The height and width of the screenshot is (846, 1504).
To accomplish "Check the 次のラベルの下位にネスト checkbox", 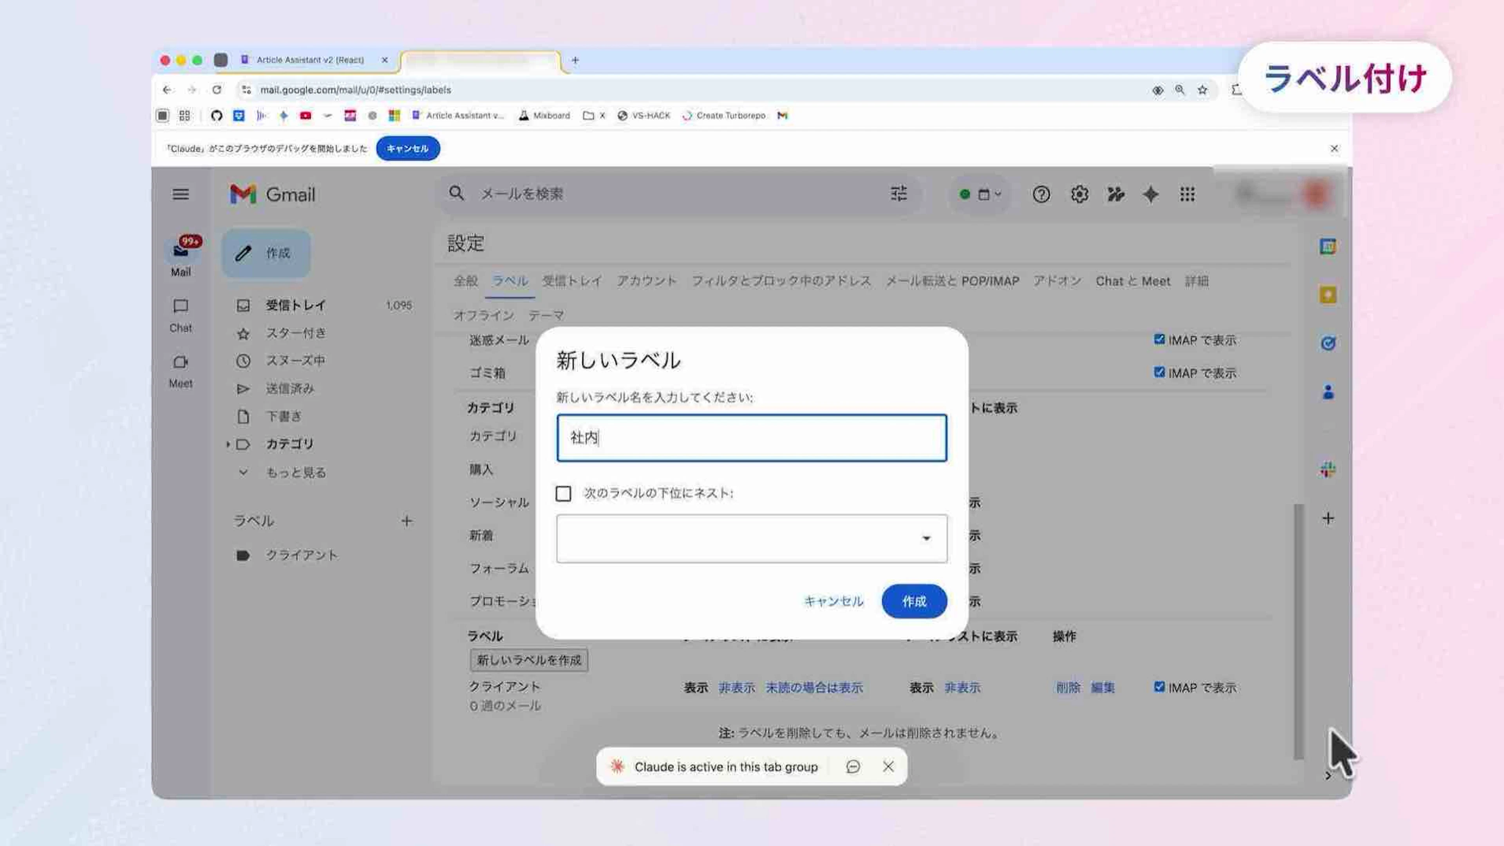I will (563, 494).
